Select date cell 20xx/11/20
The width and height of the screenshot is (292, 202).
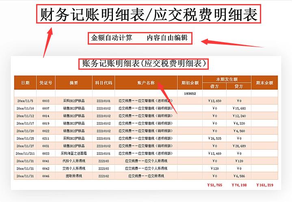click(x=25, y=131)
